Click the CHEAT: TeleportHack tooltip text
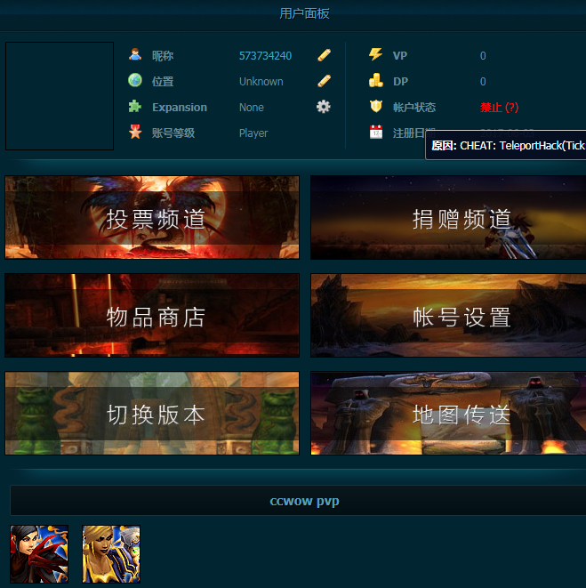 [x=522, y=146]
